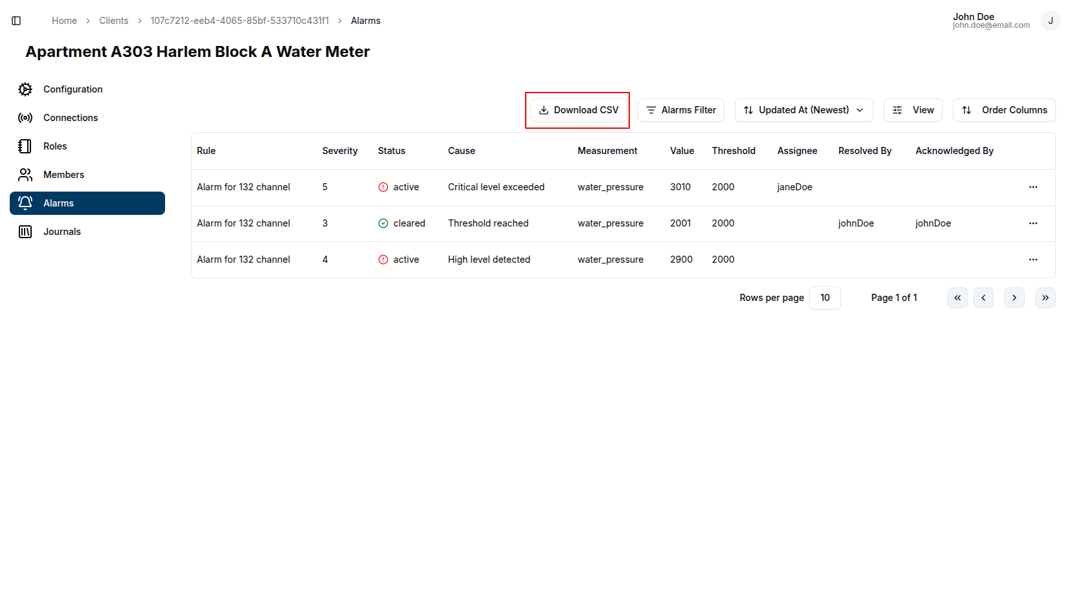1076x600 pixels.
Task: Navigate to the Journals section
Action: [x=62, y=231]
